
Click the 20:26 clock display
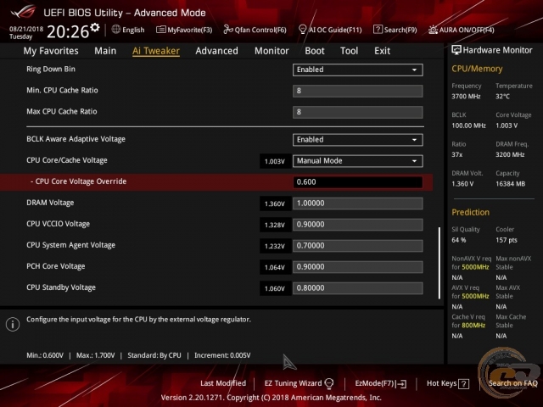pos(68,31)
